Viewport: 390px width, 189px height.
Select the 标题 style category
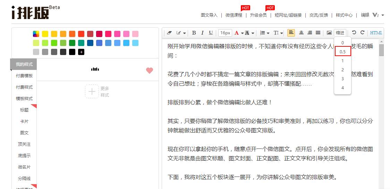pos(24,110)
